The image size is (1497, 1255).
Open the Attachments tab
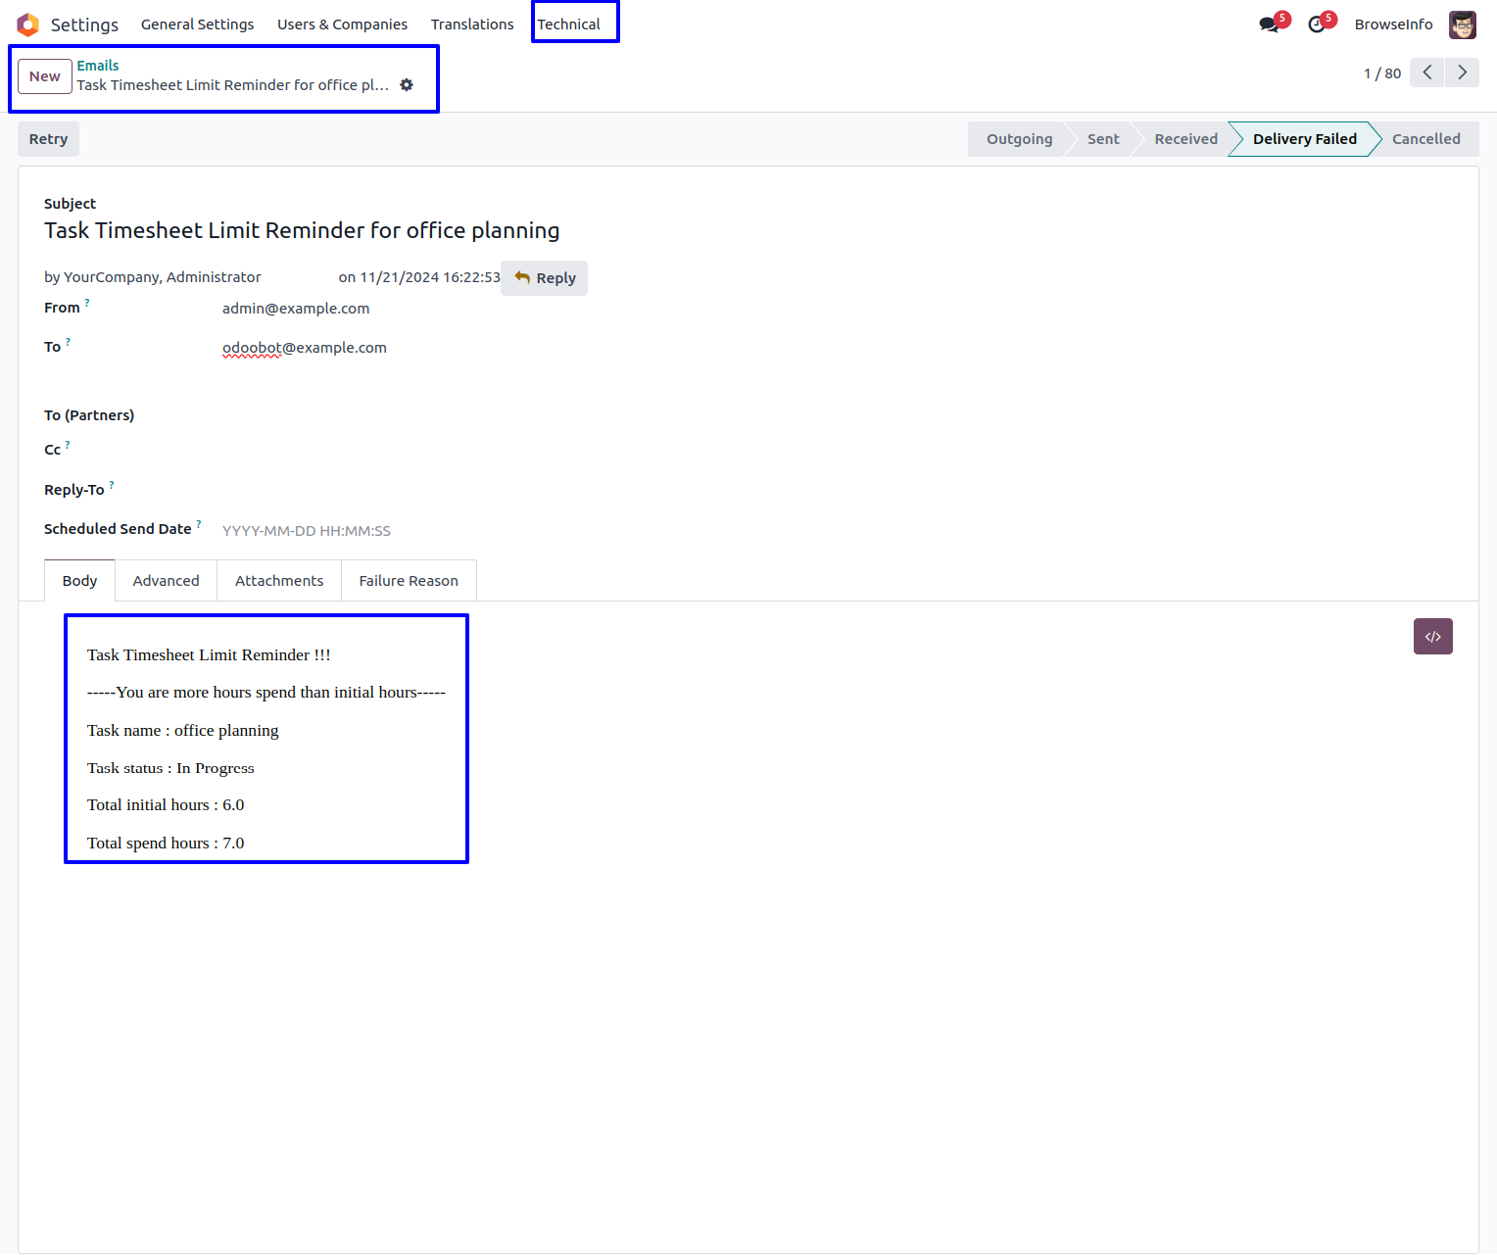(x=279, y=581)
